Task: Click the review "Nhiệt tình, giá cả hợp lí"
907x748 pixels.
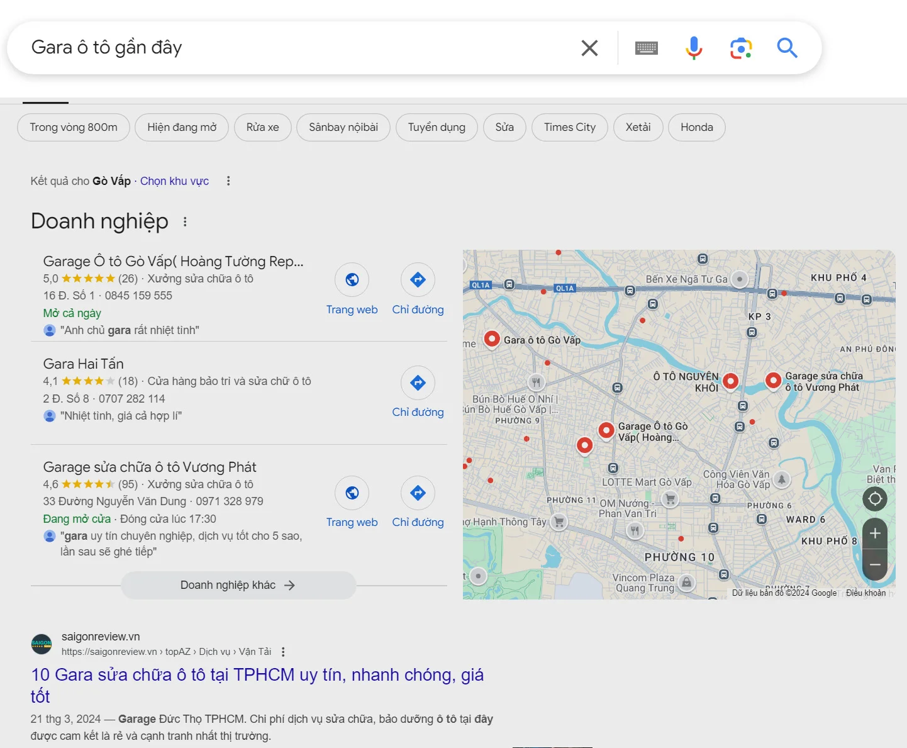Action: [x=121, y=416]
